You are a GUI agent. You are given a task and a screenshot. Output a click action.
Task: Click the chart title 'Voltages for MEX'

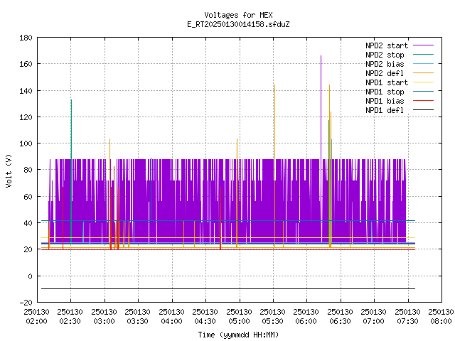(238, 15)
